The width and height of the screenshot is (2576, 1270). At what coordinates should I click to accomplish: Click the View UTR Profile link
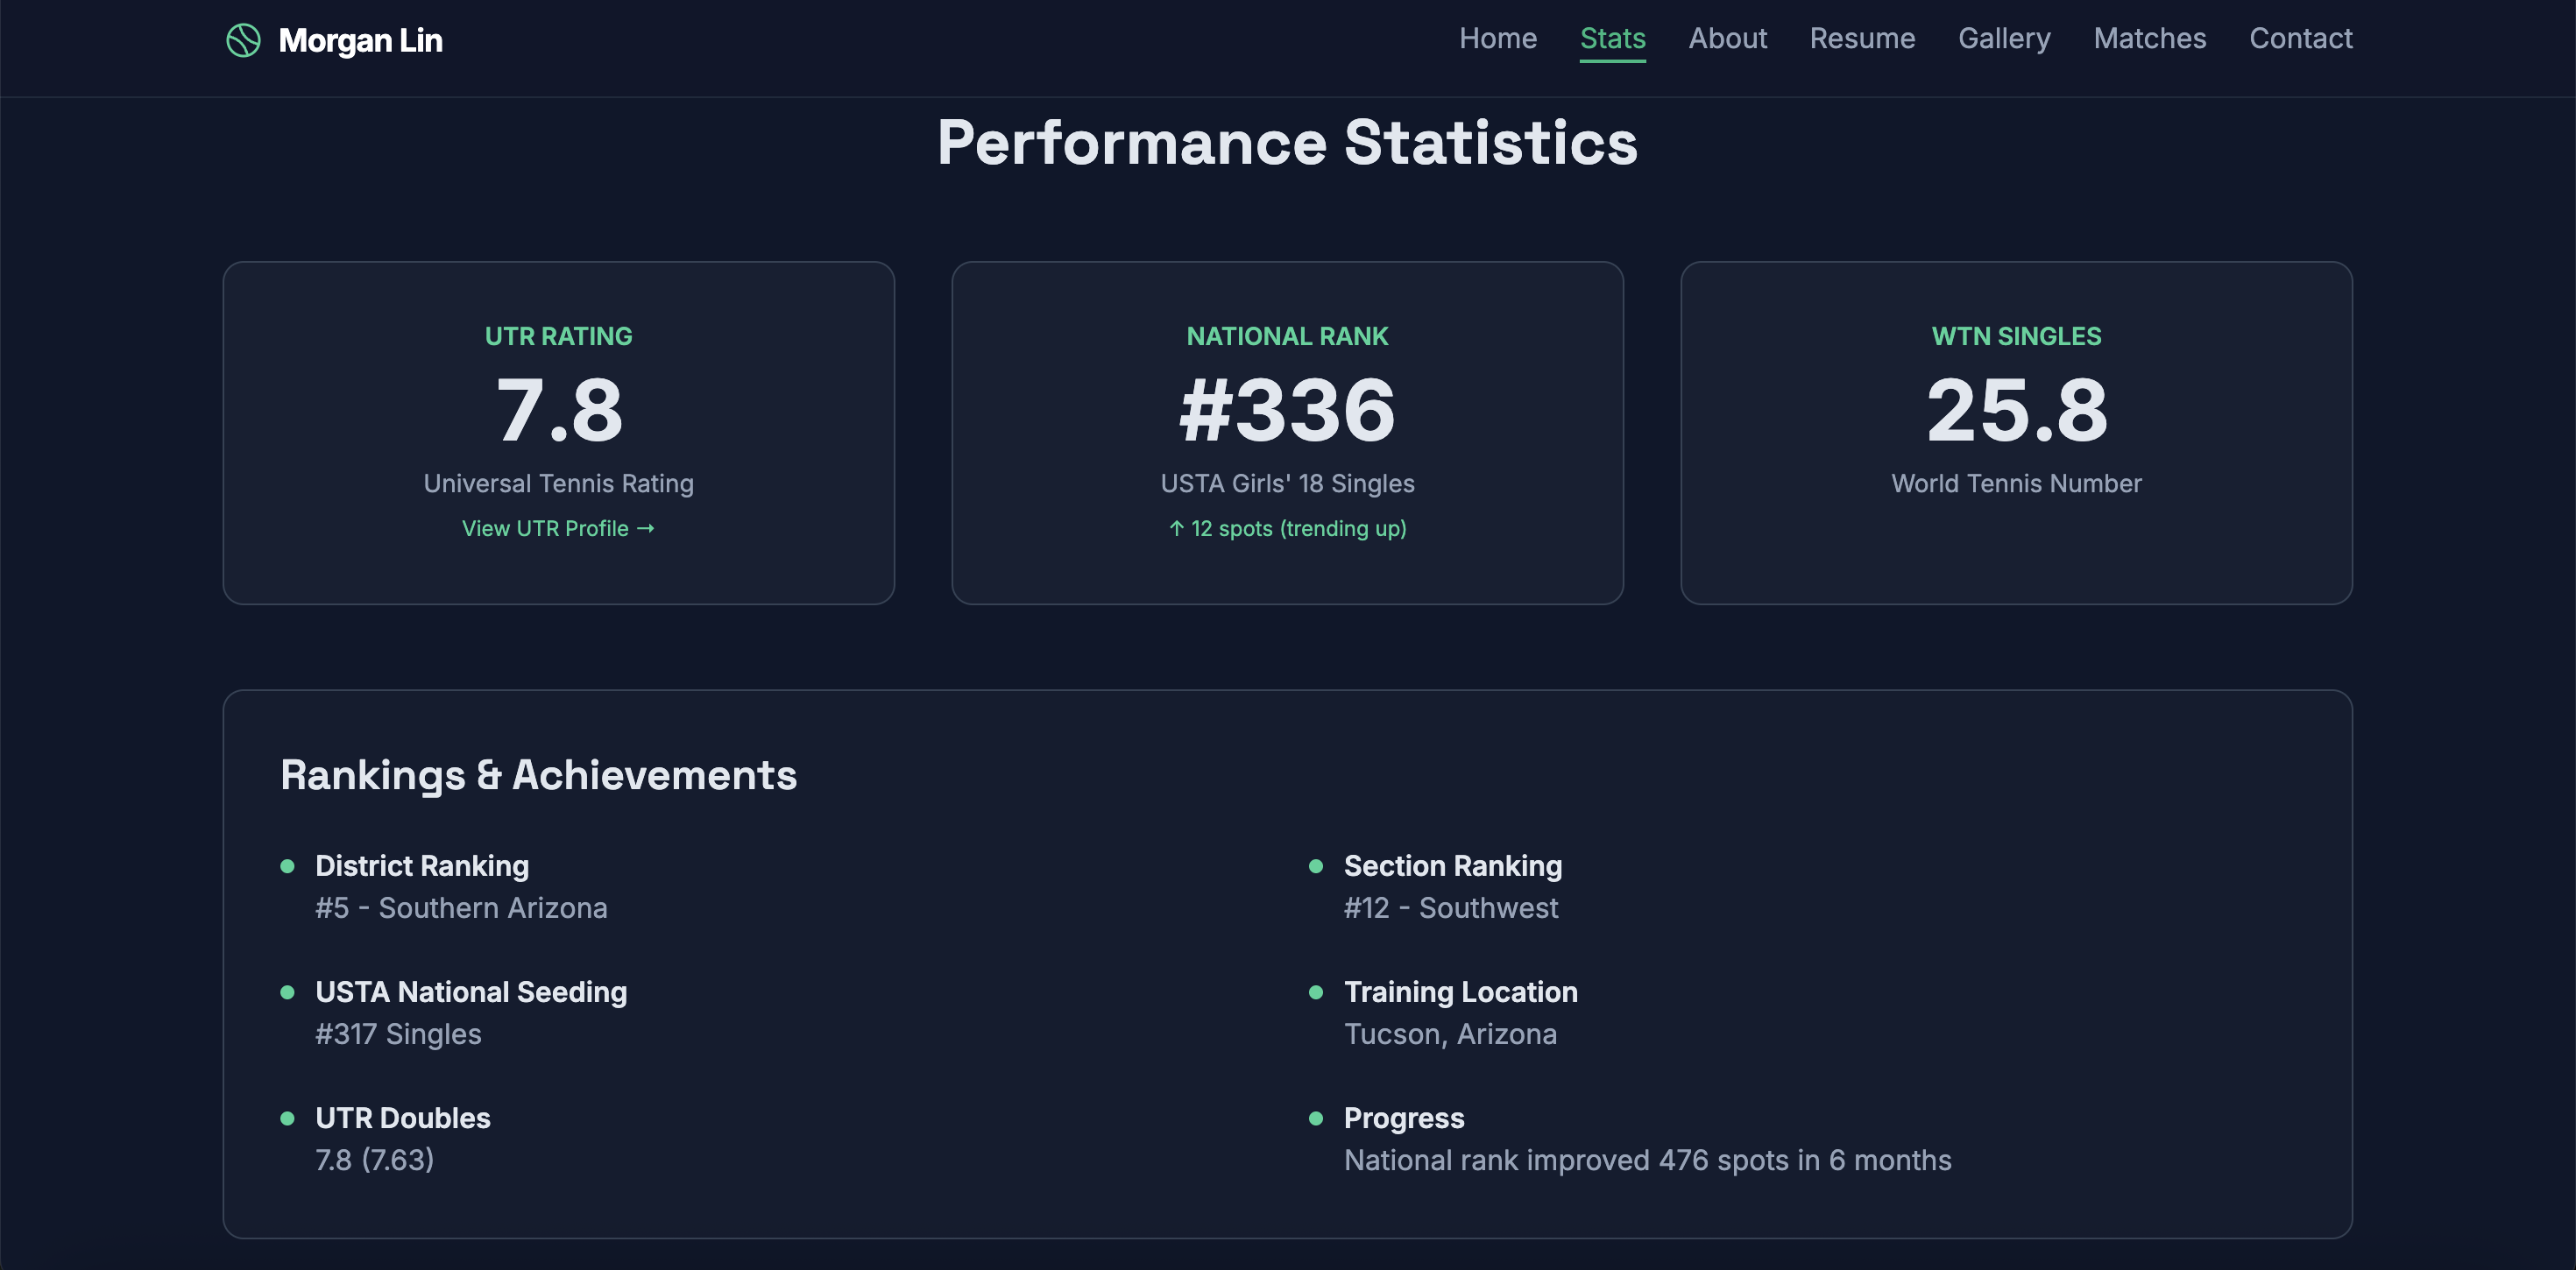click(557, 528)
